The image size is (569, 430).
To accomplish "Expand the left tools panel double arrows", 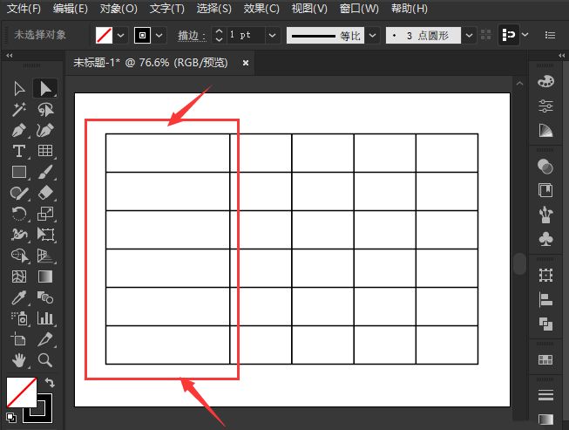I will tap(10, 55).
